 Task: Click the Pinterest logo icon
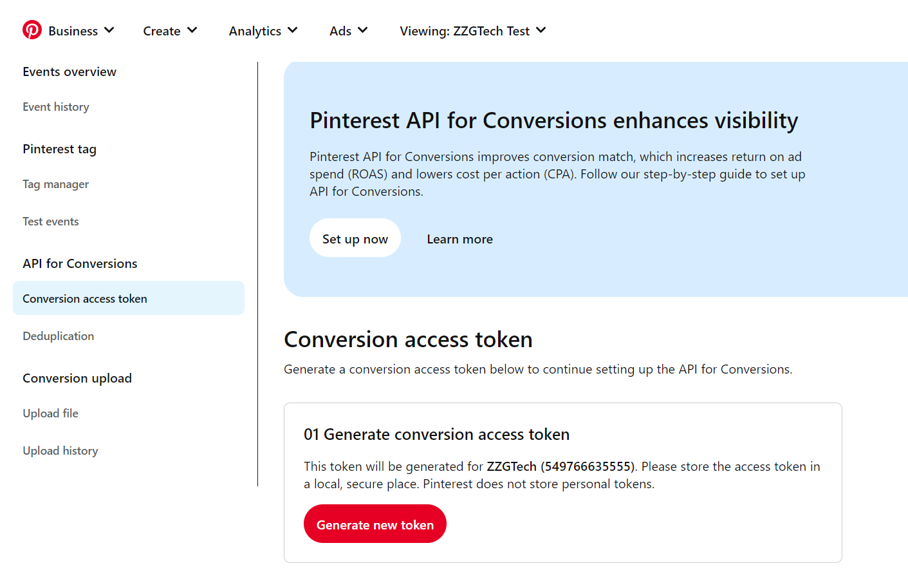[x=32, y=30]
